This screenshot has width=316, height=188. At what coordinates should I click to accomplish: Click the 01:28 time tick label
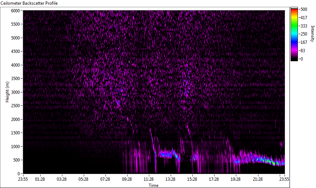click(x=40, y=179)
